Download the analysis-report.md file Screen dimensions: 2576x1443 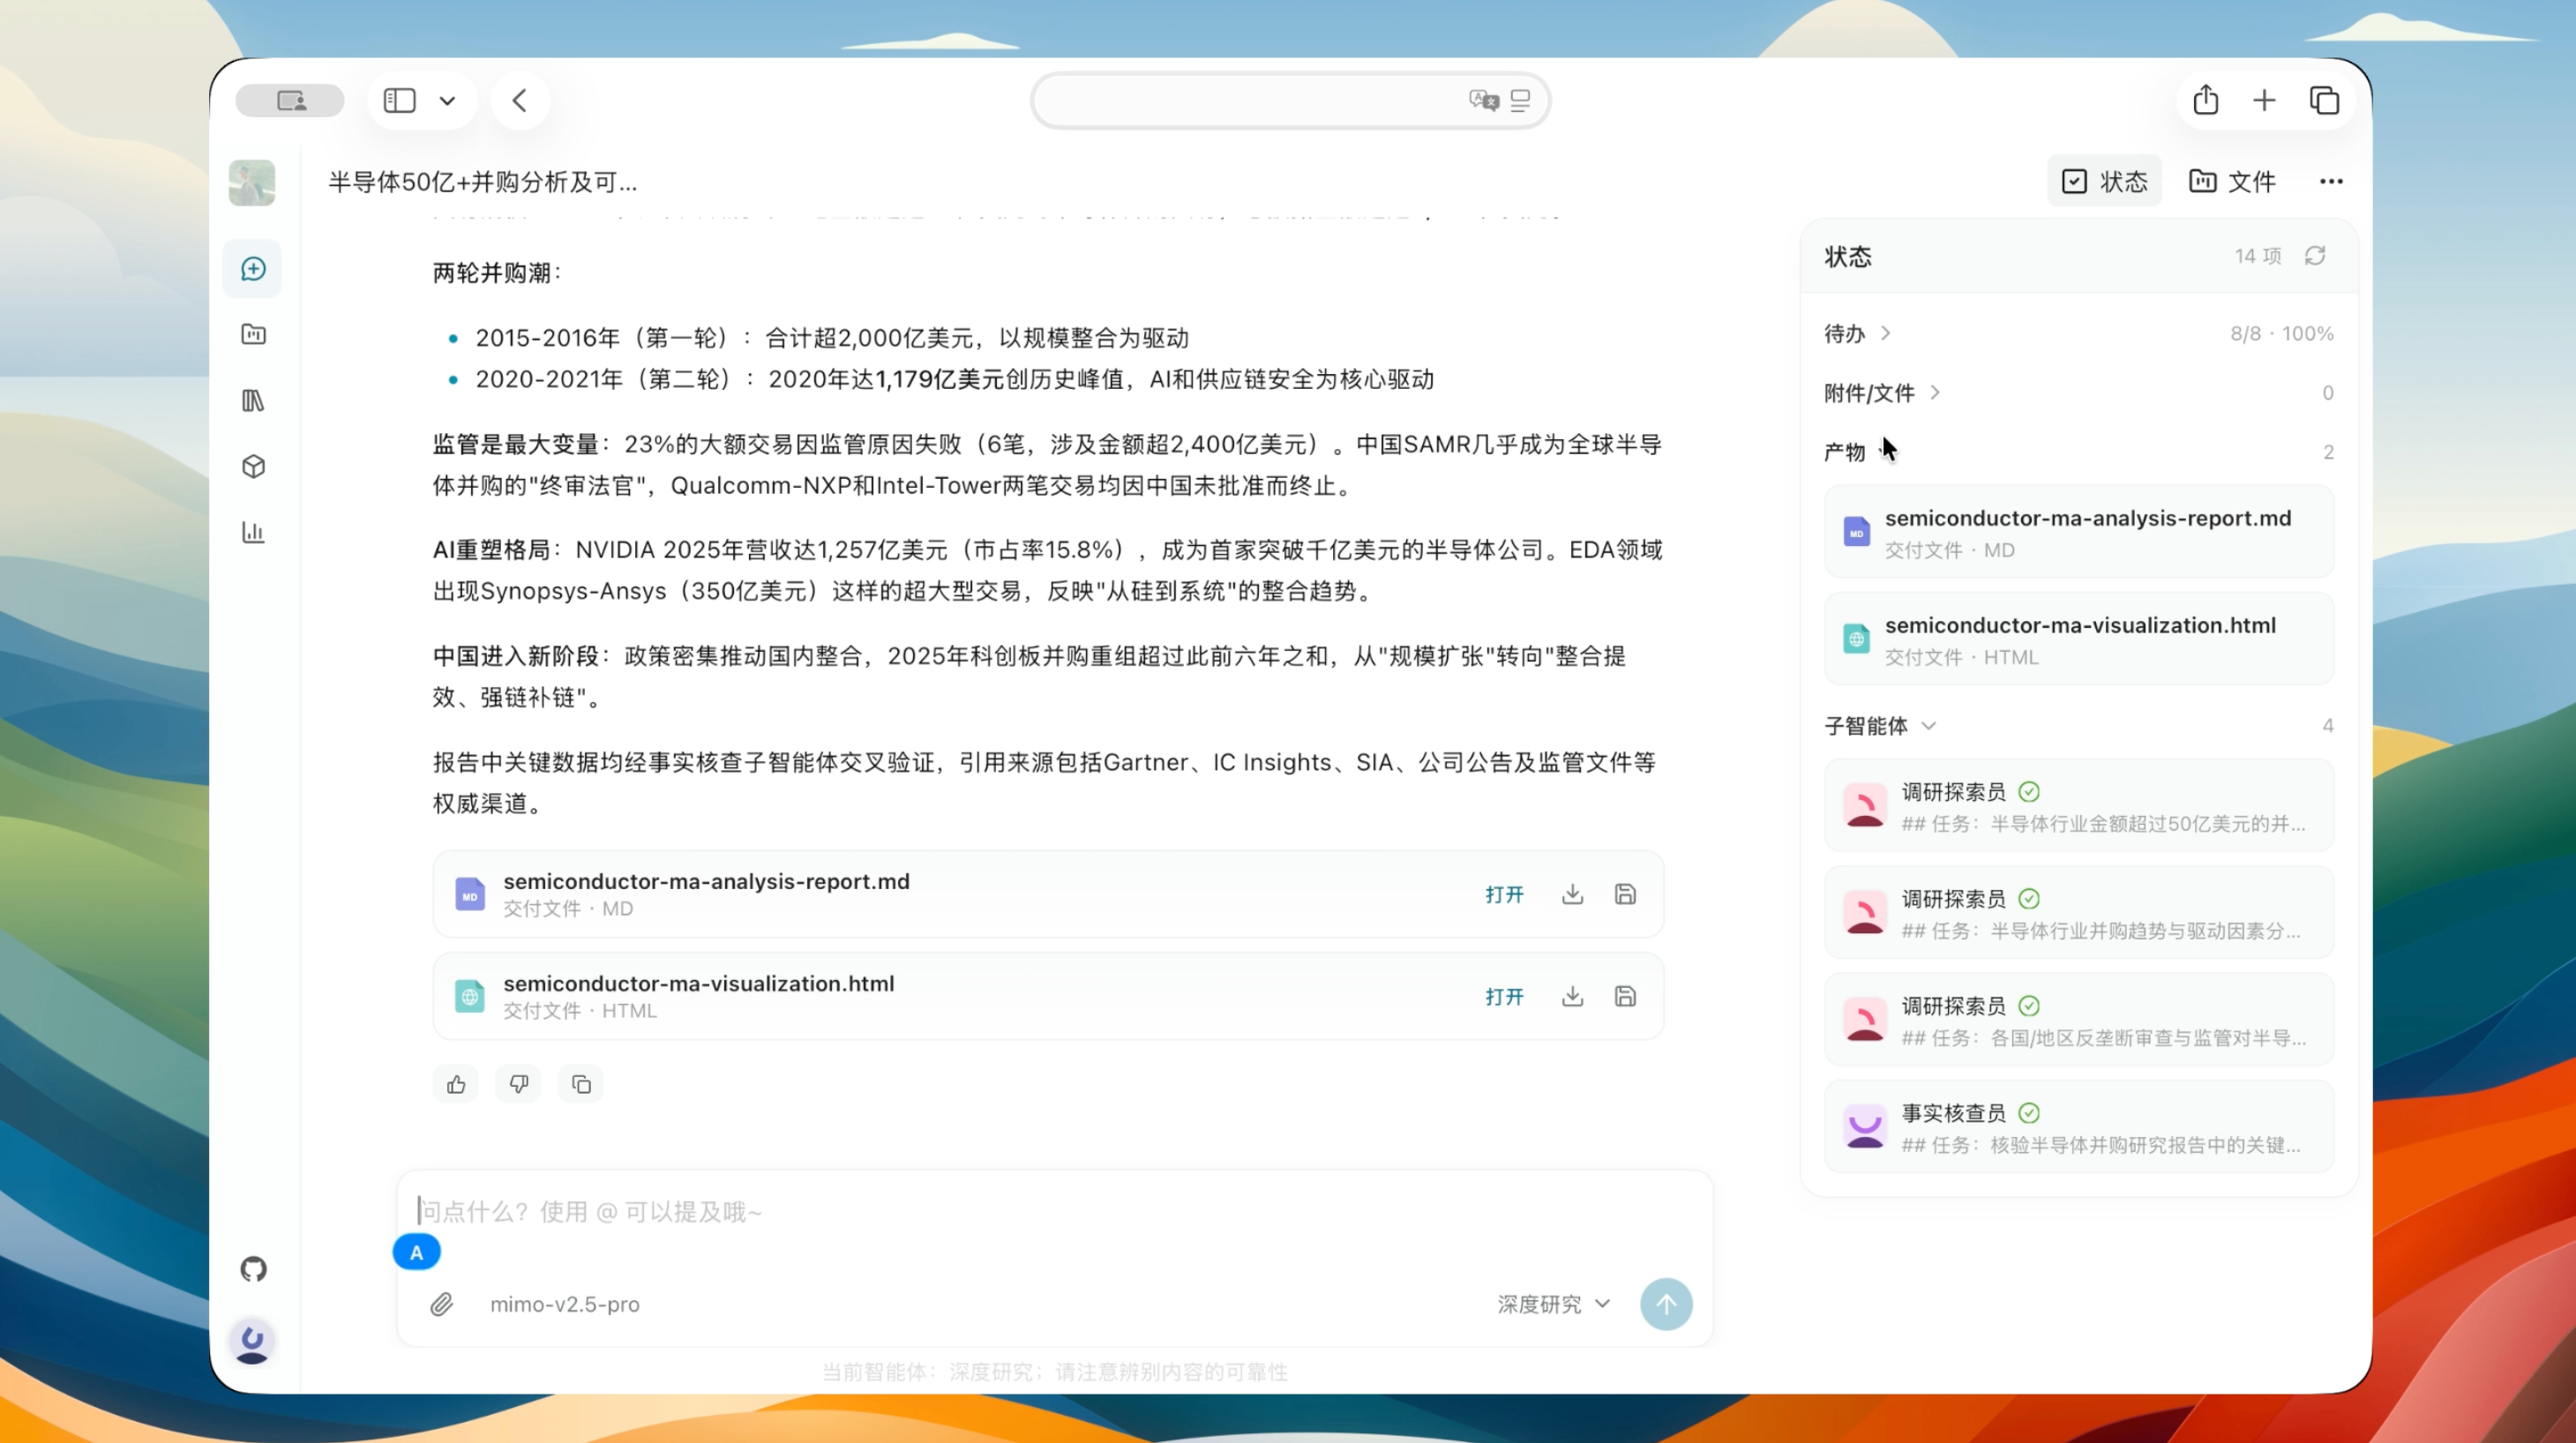coord(1572,894)
